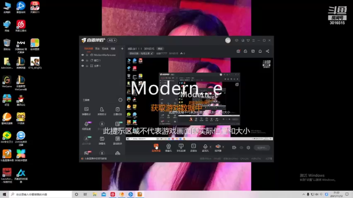Toggle the 扬声器 speaker
Image resolution: width=353 pixels, height=198 pixels.
pos(218,148)
